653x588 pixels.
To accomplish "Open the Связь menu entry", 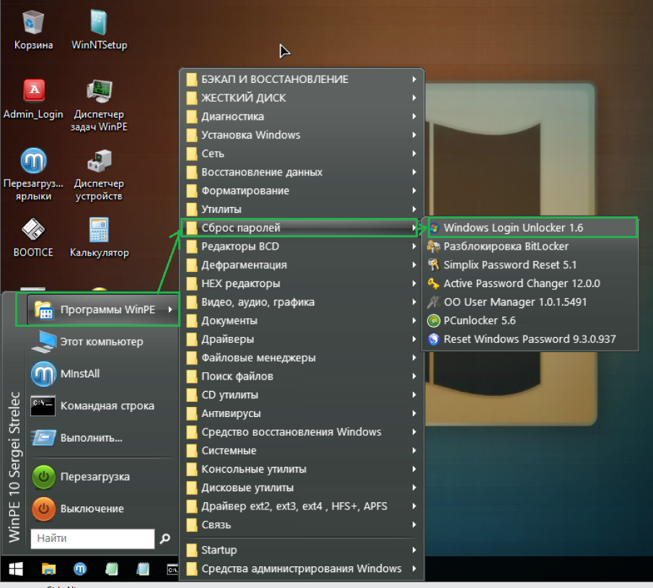I will (302, 525).
